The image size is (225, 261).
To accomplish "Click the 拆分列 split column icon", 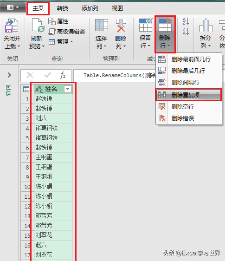I will 206,25.
